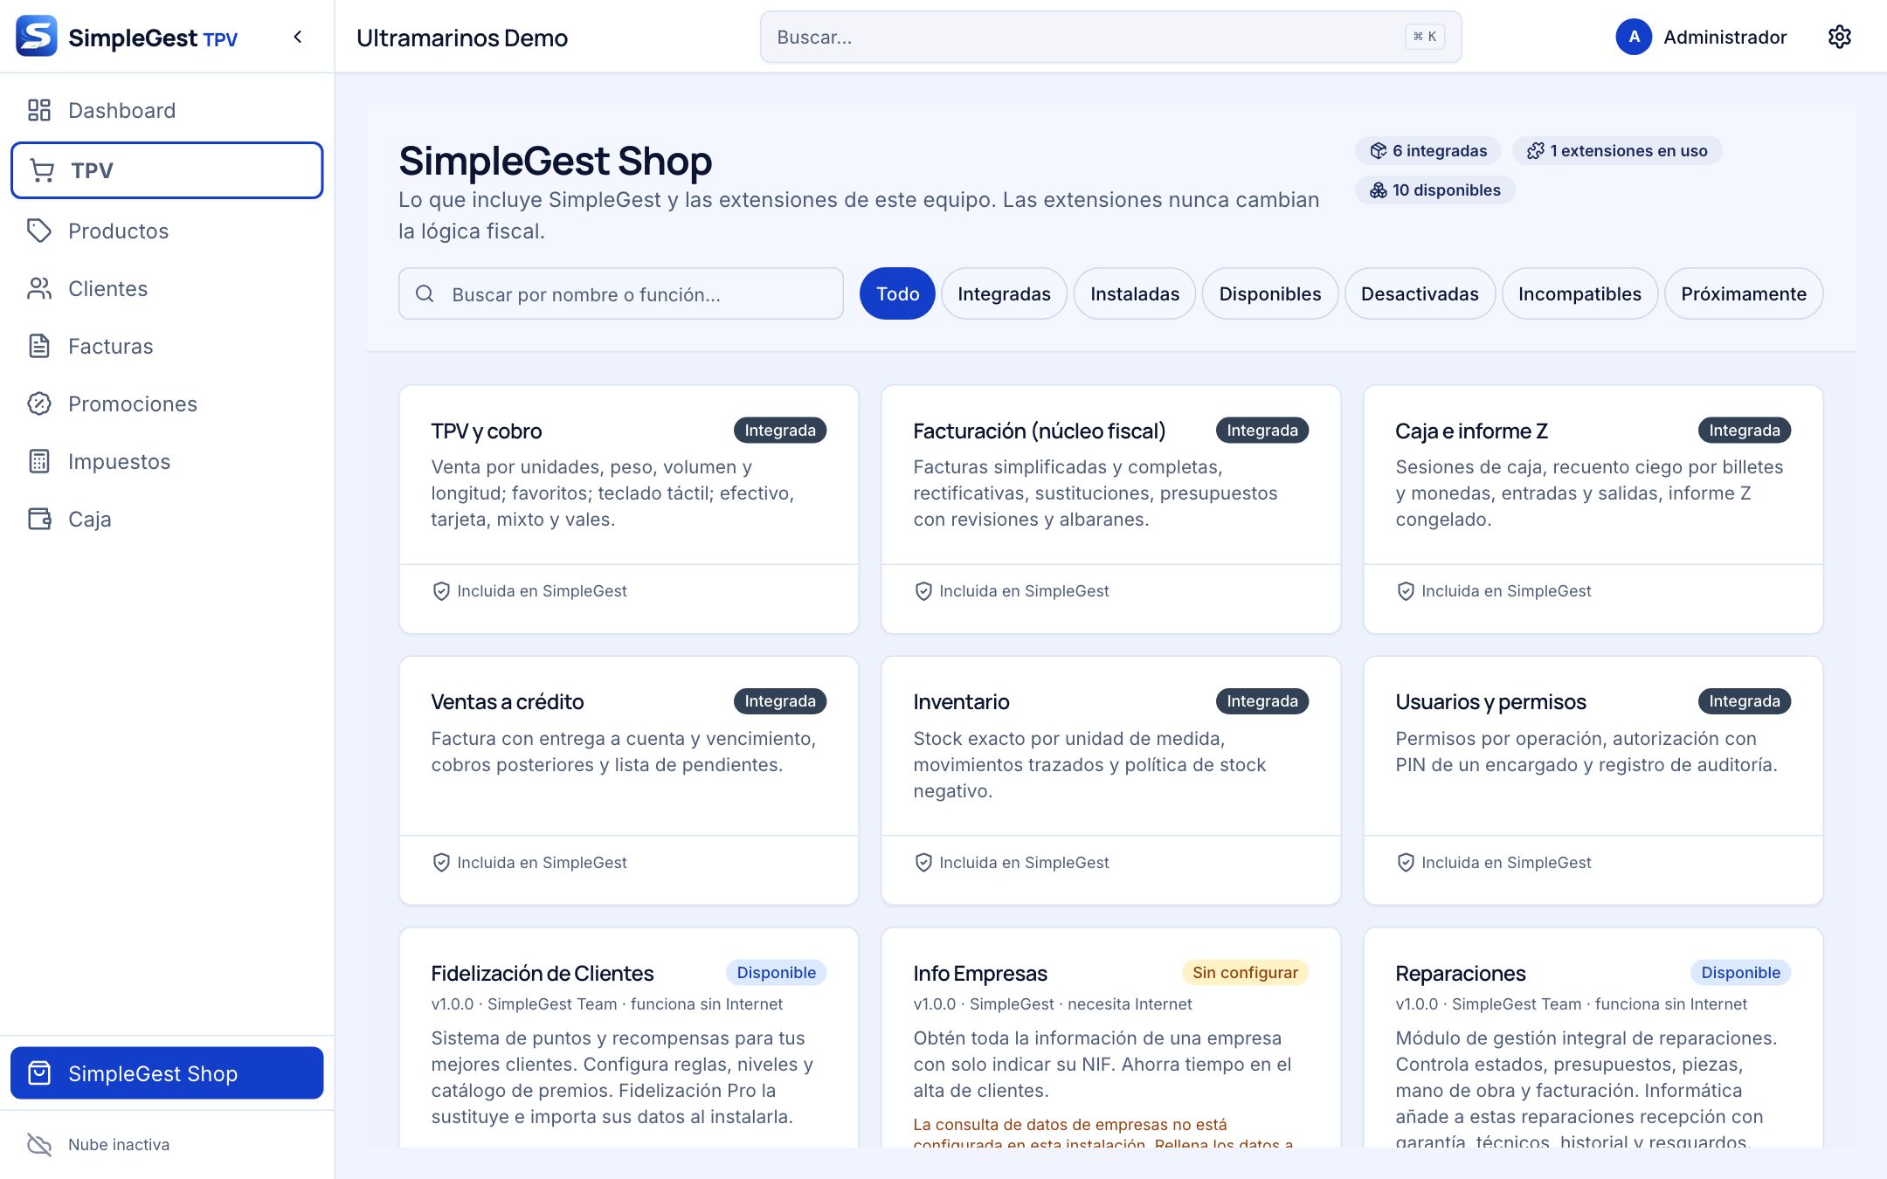Screen dimensions: 1887x1179
Task: Click the puzzle icon in extensiones en uso
Action: point(1536,150)
